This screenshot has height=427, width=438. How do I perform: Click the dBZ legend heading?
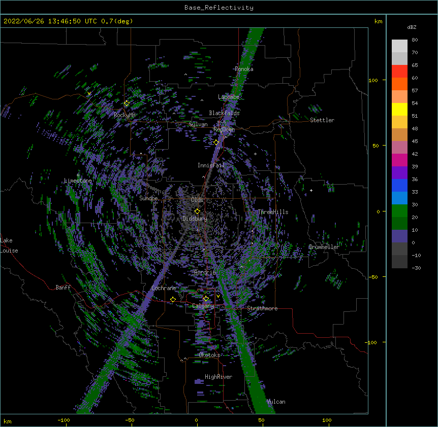point(412,27)
